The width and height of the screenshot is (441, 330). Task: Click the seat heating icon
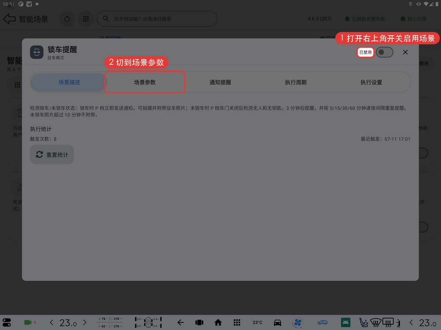[363, 322]
